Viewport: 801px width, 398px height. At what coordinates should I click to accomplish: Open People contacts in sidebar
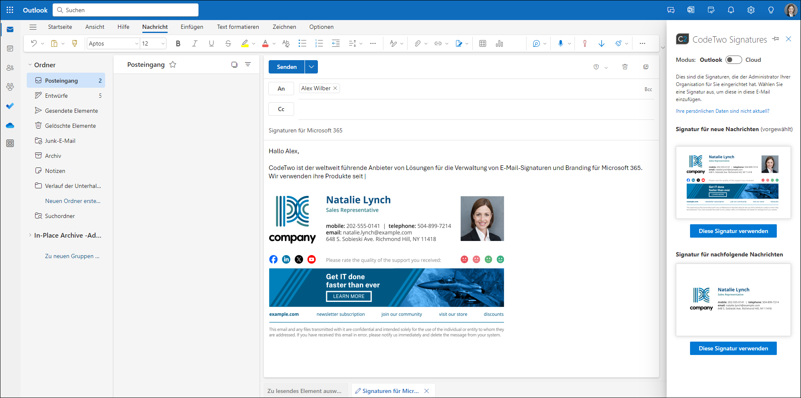(x=10, y=68)
